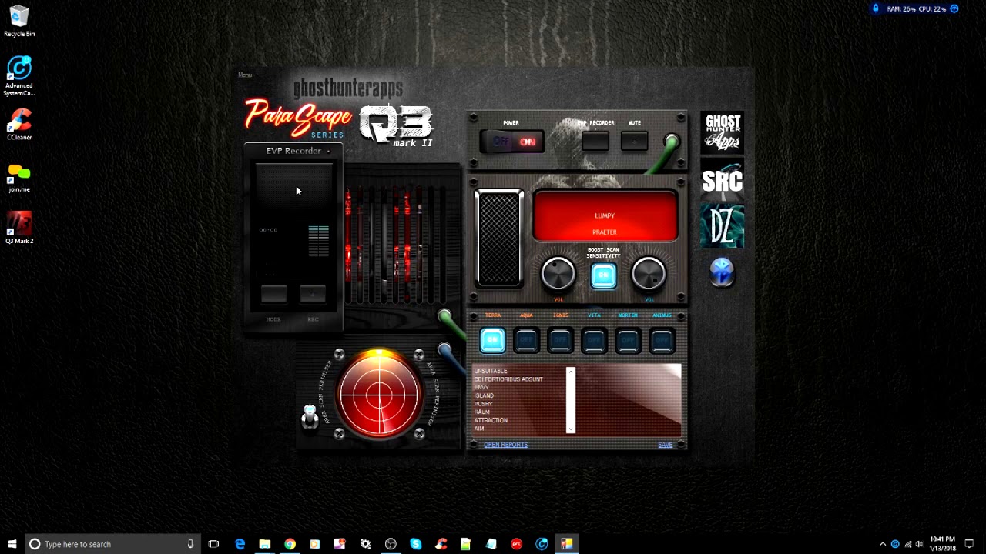Image resolution: width=986 pixels, height=554 pixels.
Task: Click the SRC logo icon
Action: point(722,180)
